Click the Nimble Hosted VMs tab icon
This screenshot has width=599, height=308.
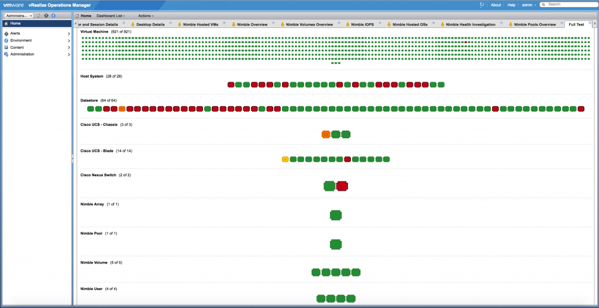180,24
